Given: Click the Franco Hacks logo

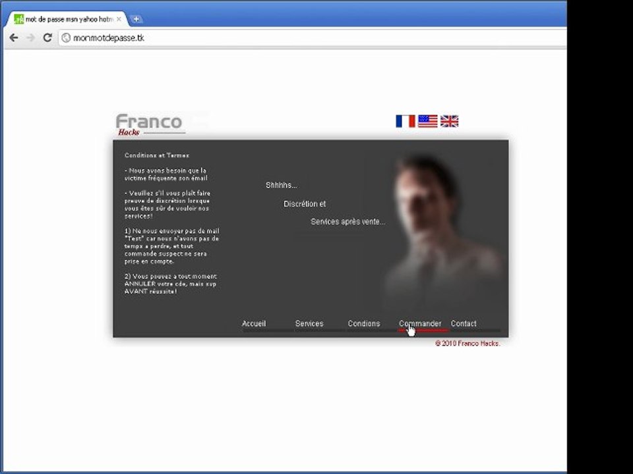Looking at the screenshot, I should pyautogui.click(x=150, y=124).
